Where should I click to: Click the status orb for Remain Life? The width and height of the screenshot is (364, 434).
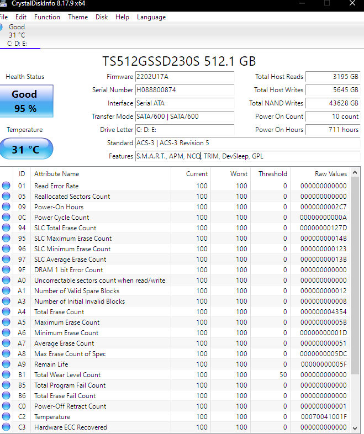6,364
